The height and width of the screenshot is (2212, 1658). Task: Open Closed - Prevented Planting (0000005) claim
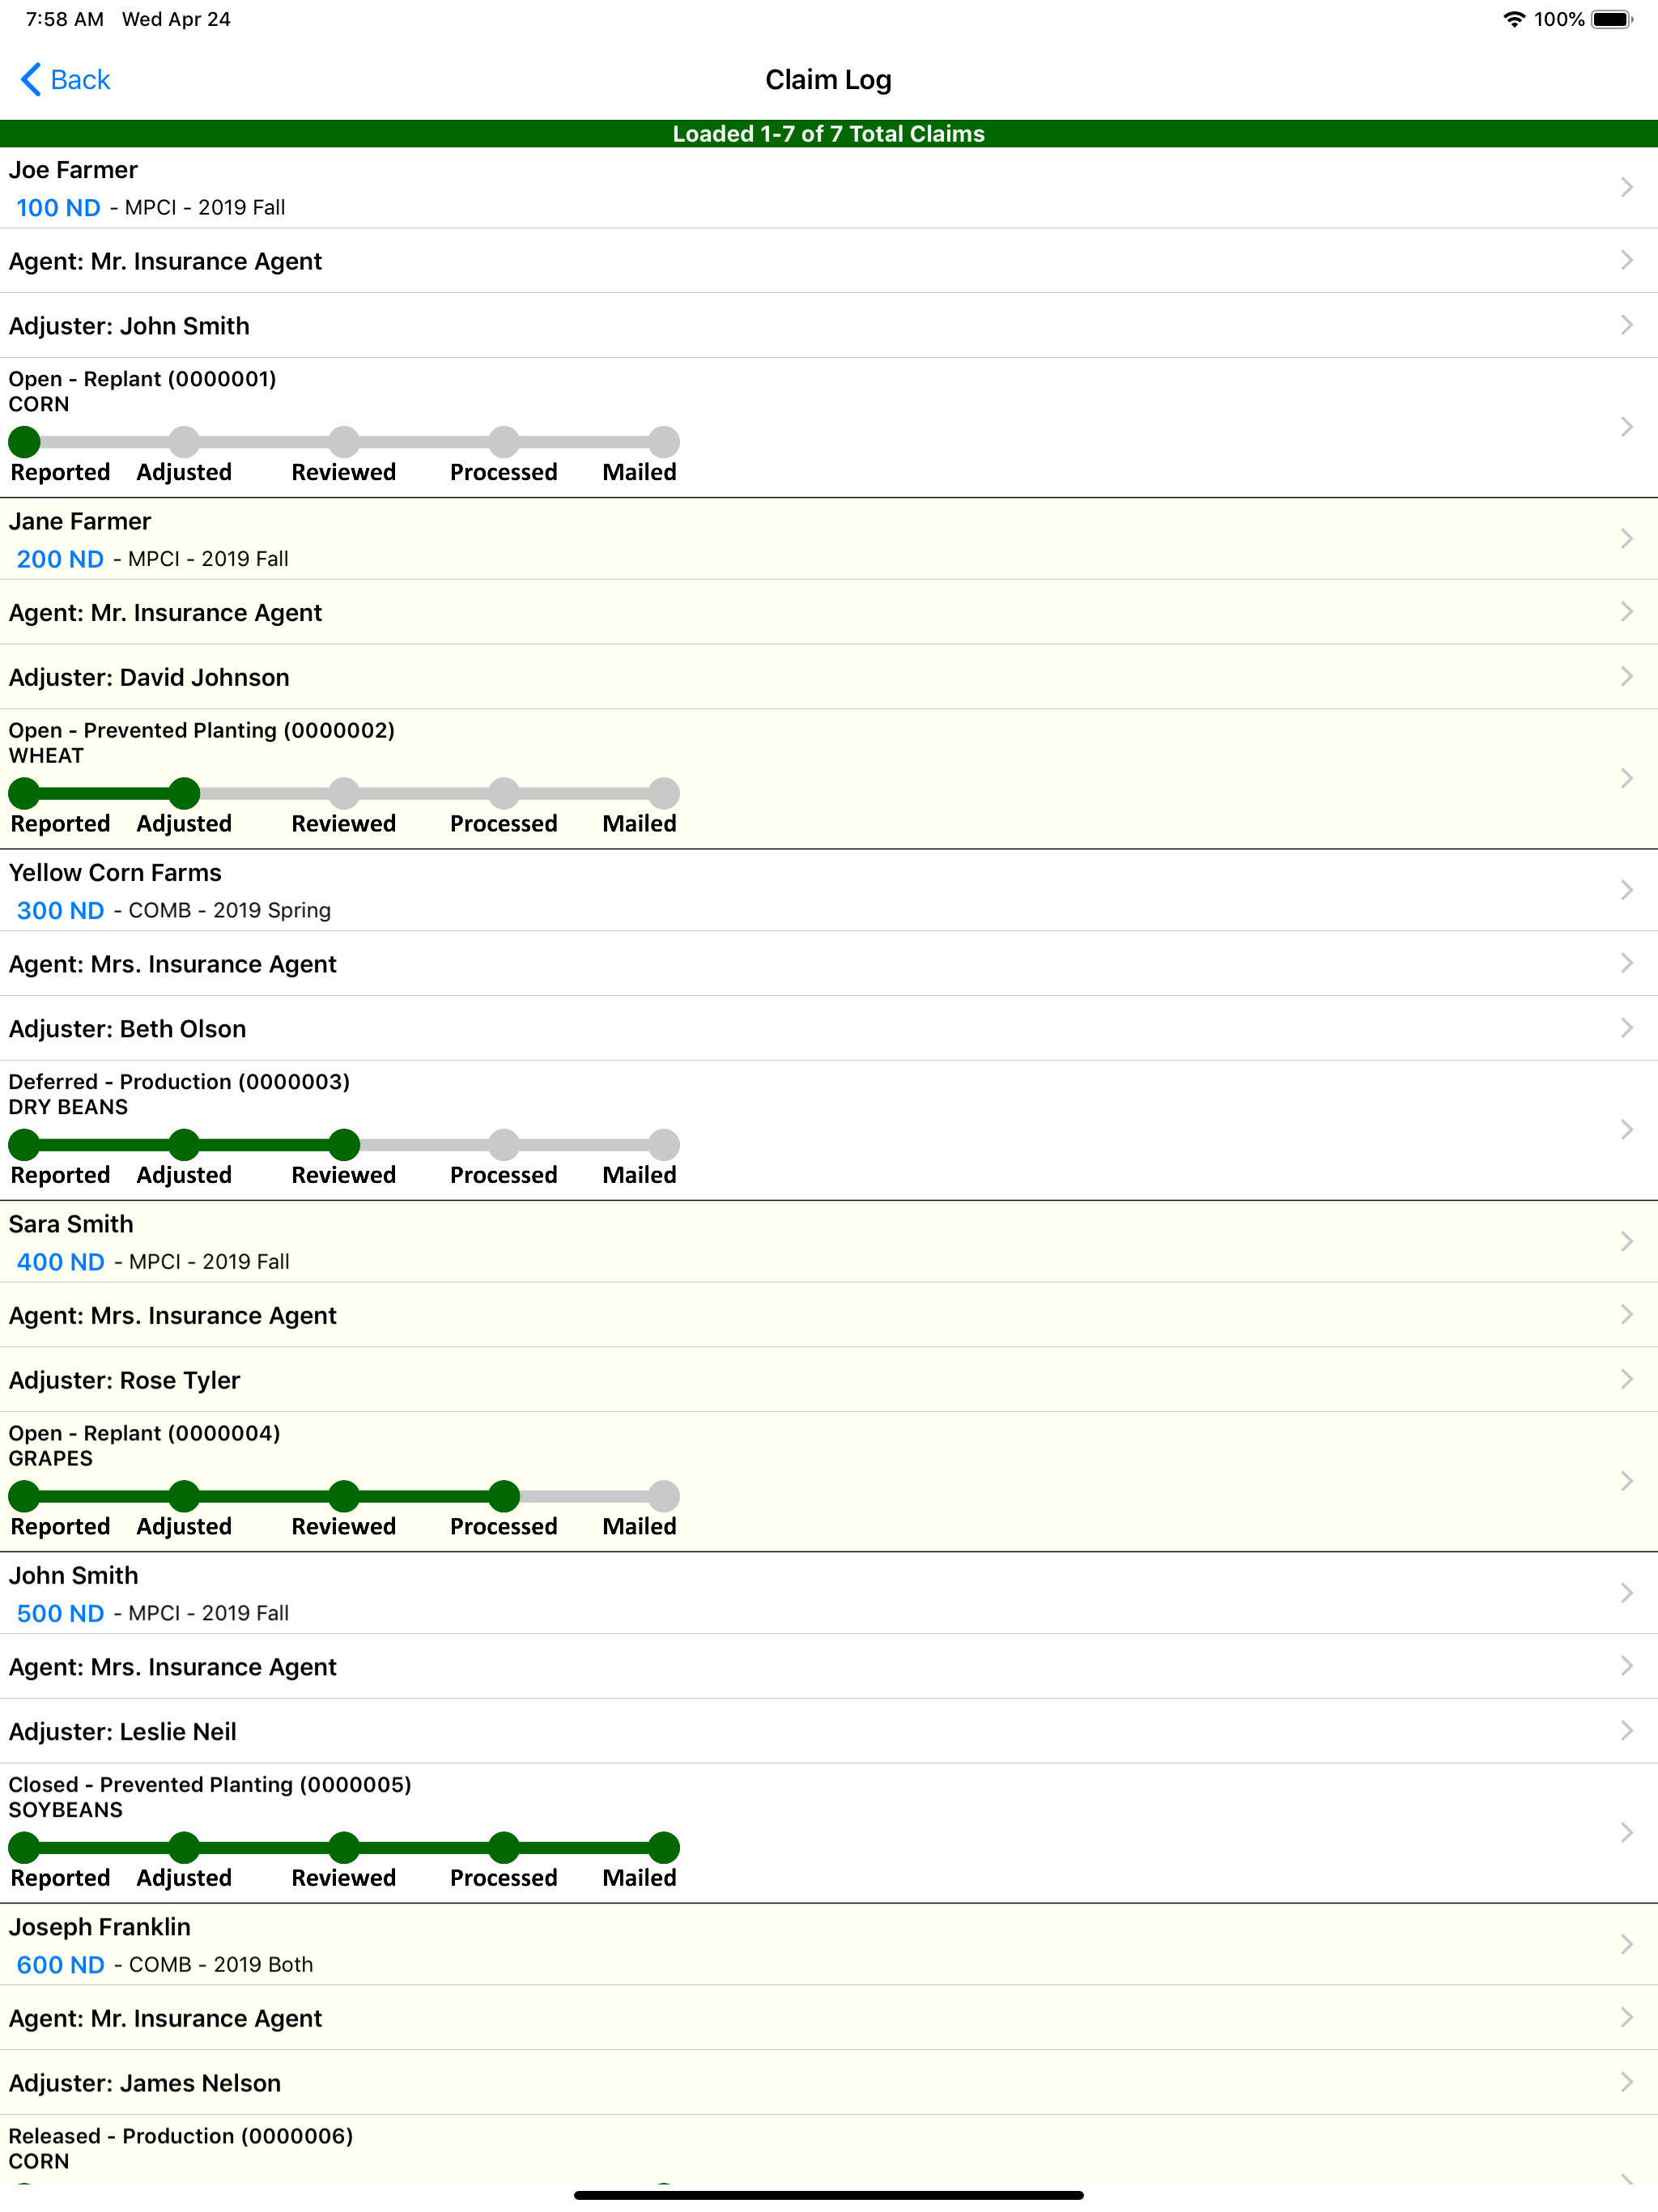pyautogui.click(x=829, y=1833)
